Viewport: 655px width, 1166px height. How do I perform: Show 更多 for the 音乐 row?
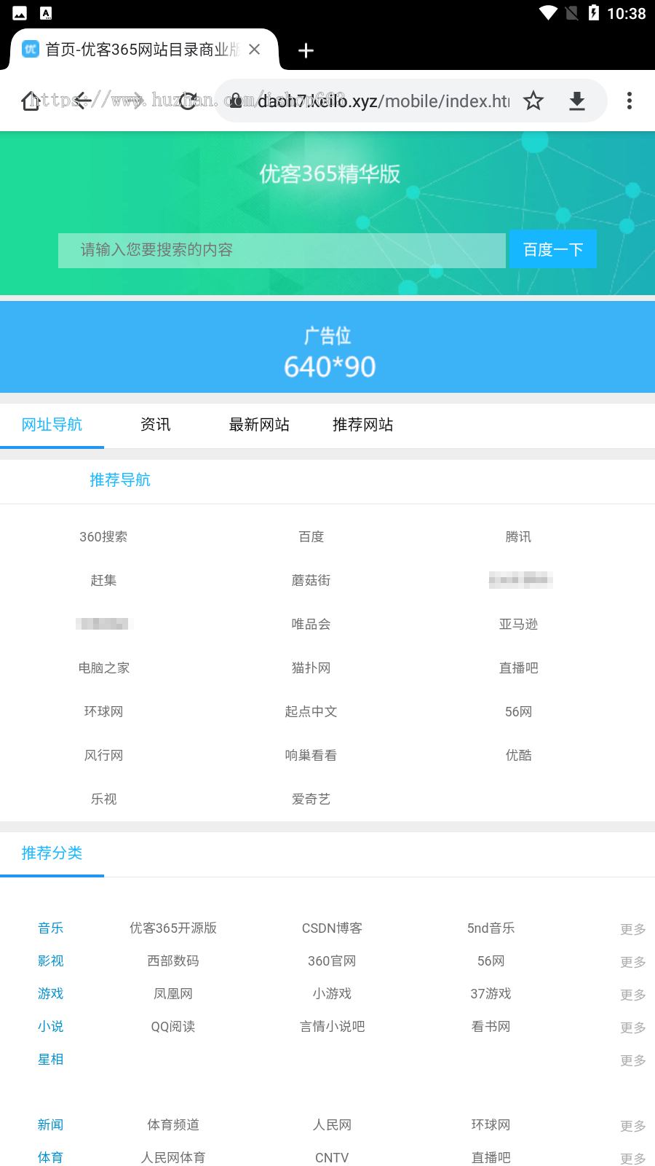633,929
